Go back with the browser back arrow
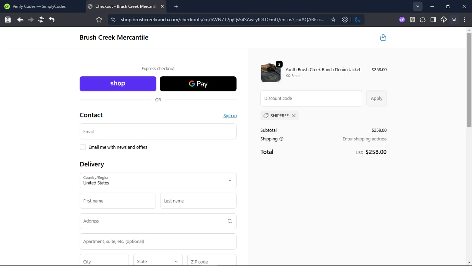Screen dimensions: 472x266 [20, 19]
